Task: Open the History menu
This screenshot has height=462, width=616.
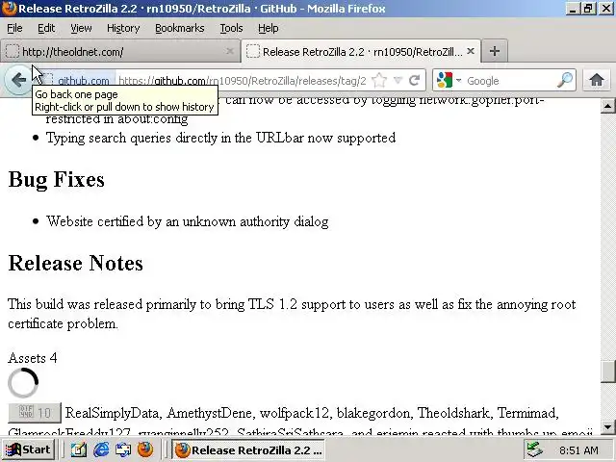Action: (x=123, y=28)
